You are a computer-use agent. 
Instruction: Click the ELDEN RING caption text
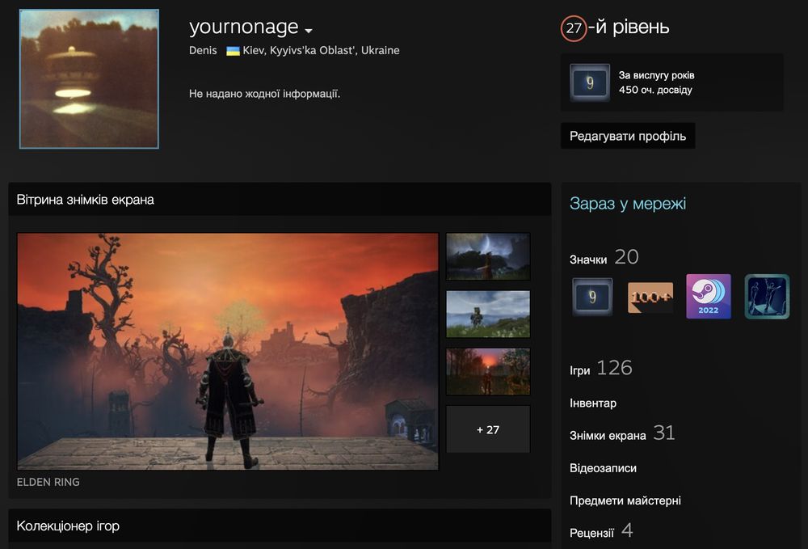click(48, 482)
